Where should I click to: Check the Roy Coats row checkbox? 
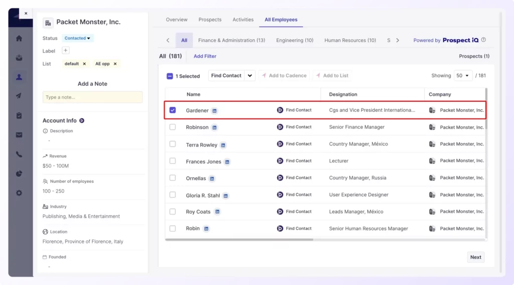pos(173,212)
